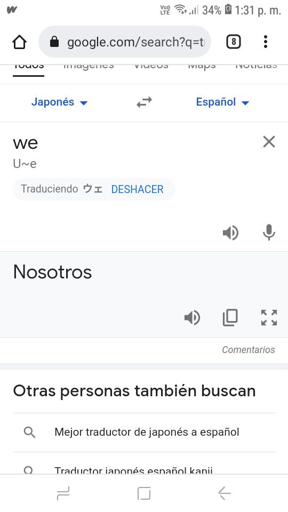
Task: Swap Japonés and Español languages
Action: [144, 102]
